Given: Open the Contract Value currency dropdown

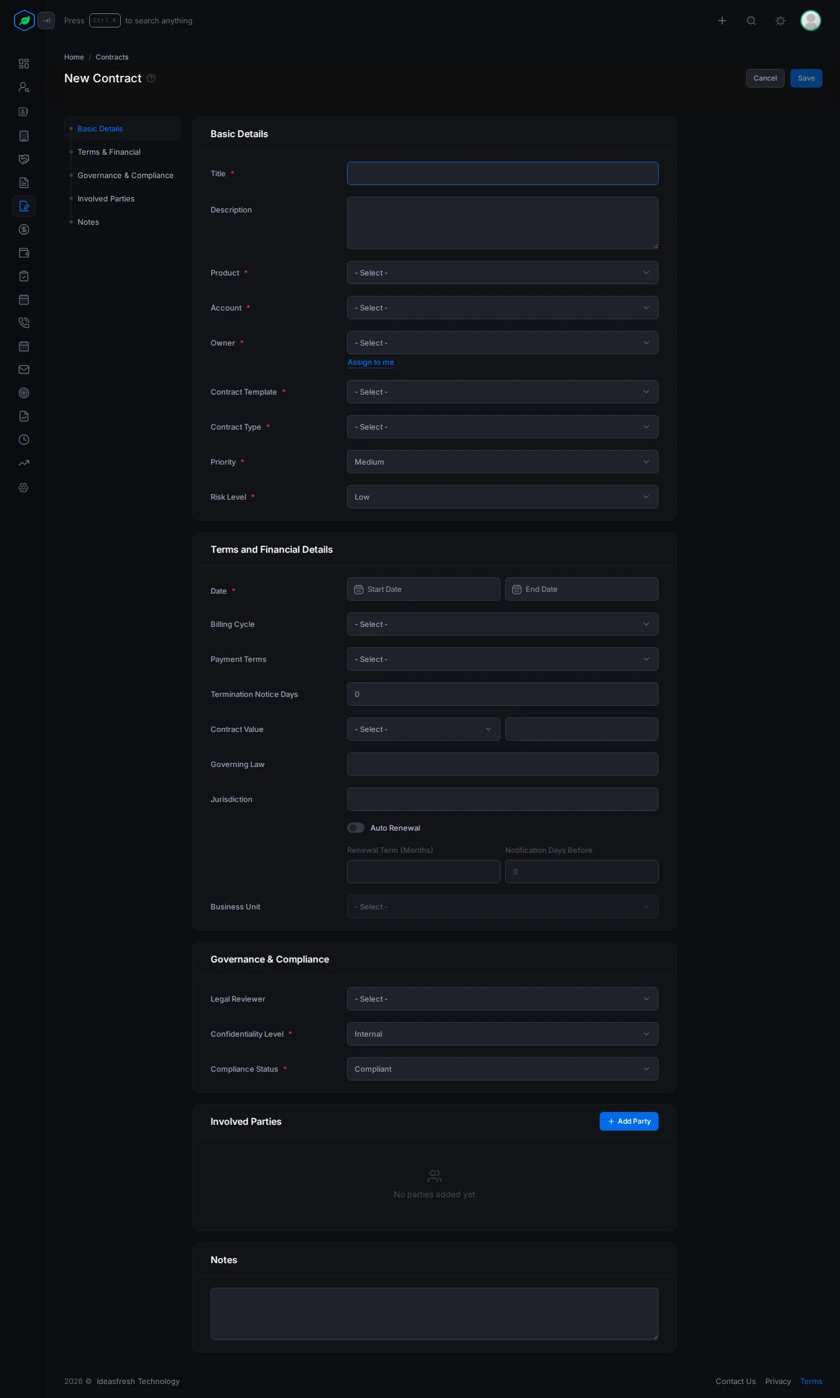Looking at the screenshot, I should (x=423, y=729).
